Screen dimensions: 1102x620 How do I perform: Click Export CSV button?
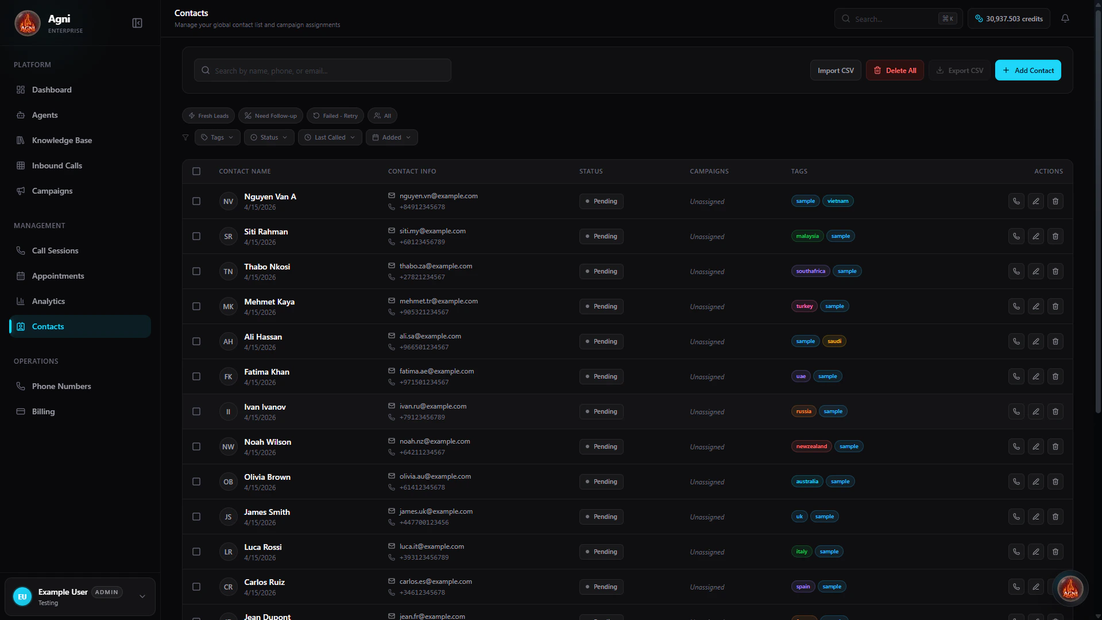pyautogui.click(x=959, y=70)
